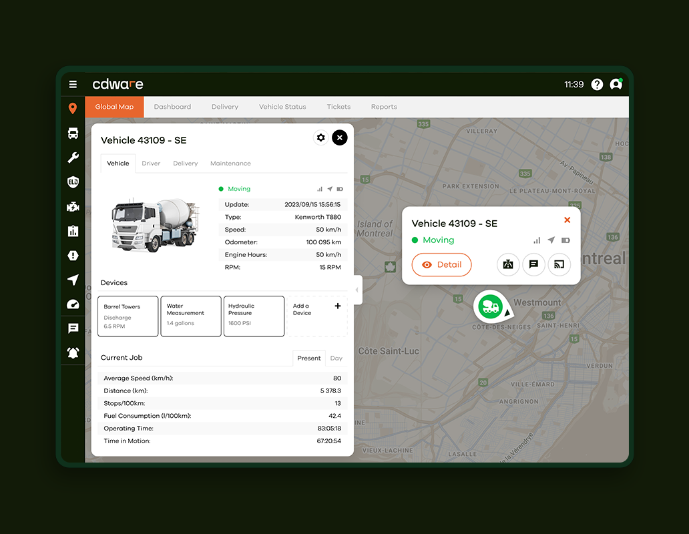Click the Fuel Consumption 42.4 value
The height and width of the screenshot is (534, 689).
[334, 416]
